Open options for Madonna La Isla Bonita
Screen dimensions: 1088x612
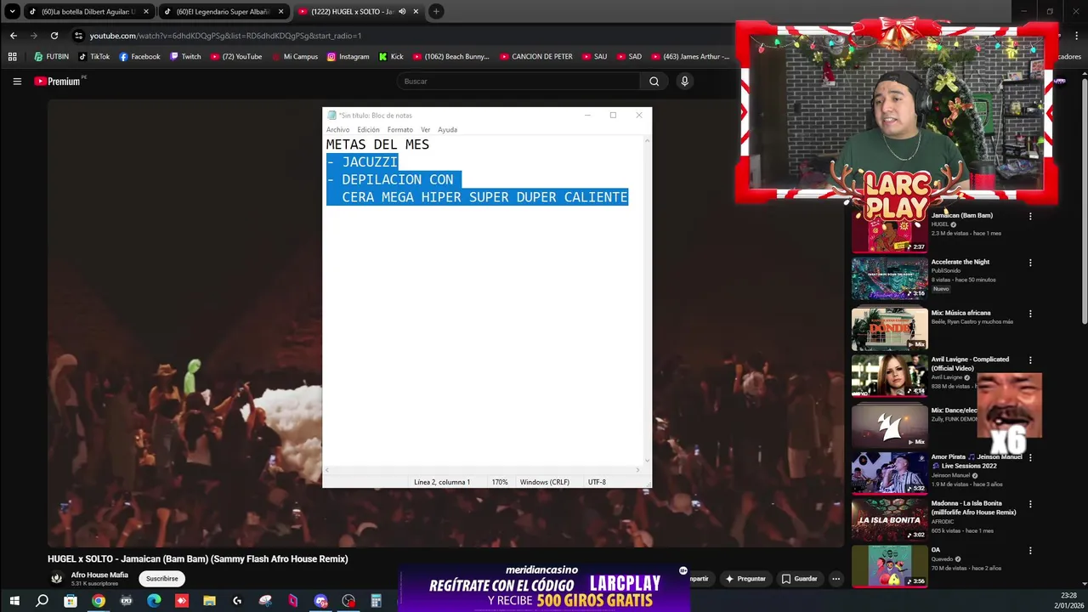[1030, 504]
